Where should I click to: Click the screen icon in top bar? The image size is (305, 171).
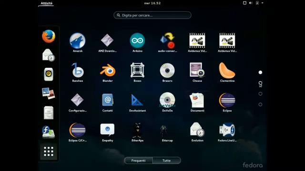(244, 3)
